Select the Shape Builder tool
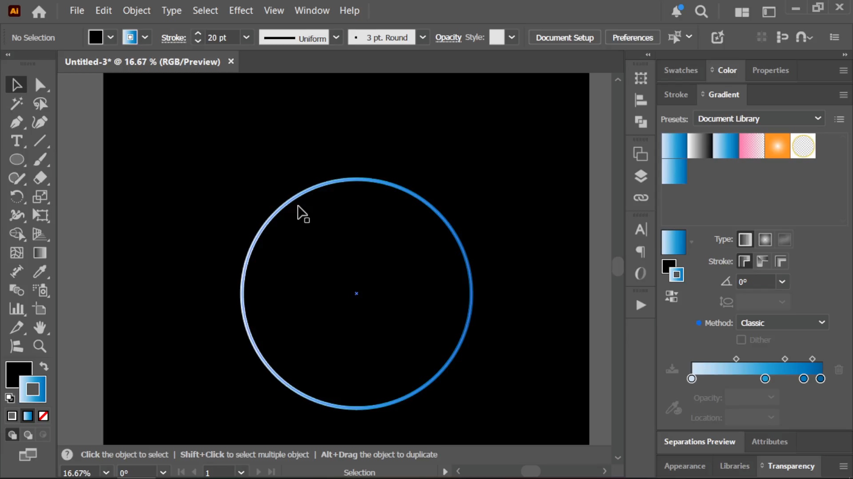This screenshot has width=853, height=479. point(16,234)
